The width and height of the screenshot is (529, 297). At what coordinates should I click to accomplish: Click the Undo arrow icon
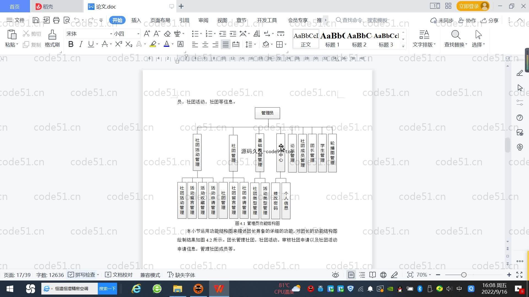pos(77,20)
